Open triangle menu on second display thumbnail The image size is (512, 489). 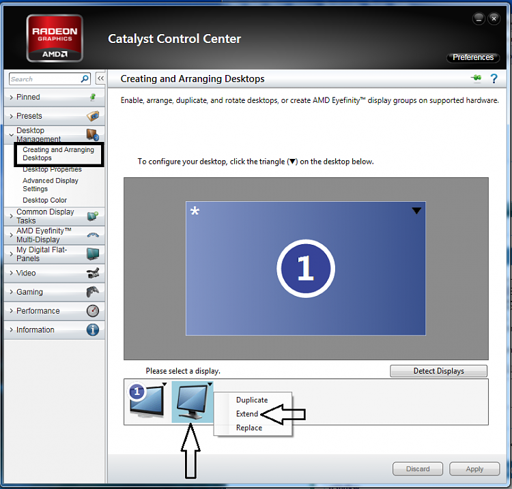[x=210, y=384]
